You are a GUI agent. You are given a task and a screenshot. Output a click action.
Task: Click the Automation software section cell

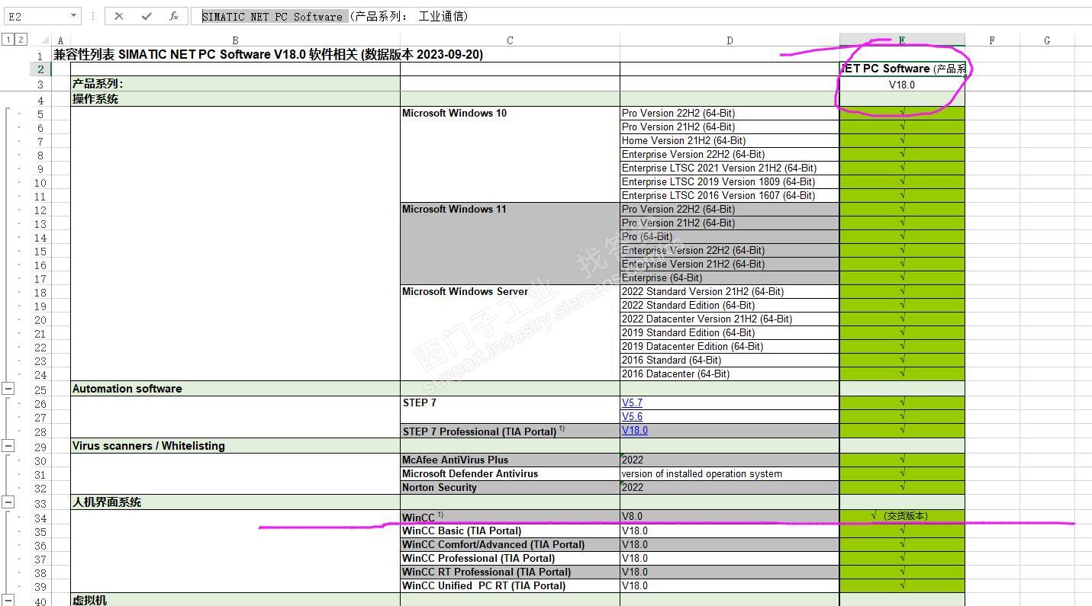(x=235, y=389)
